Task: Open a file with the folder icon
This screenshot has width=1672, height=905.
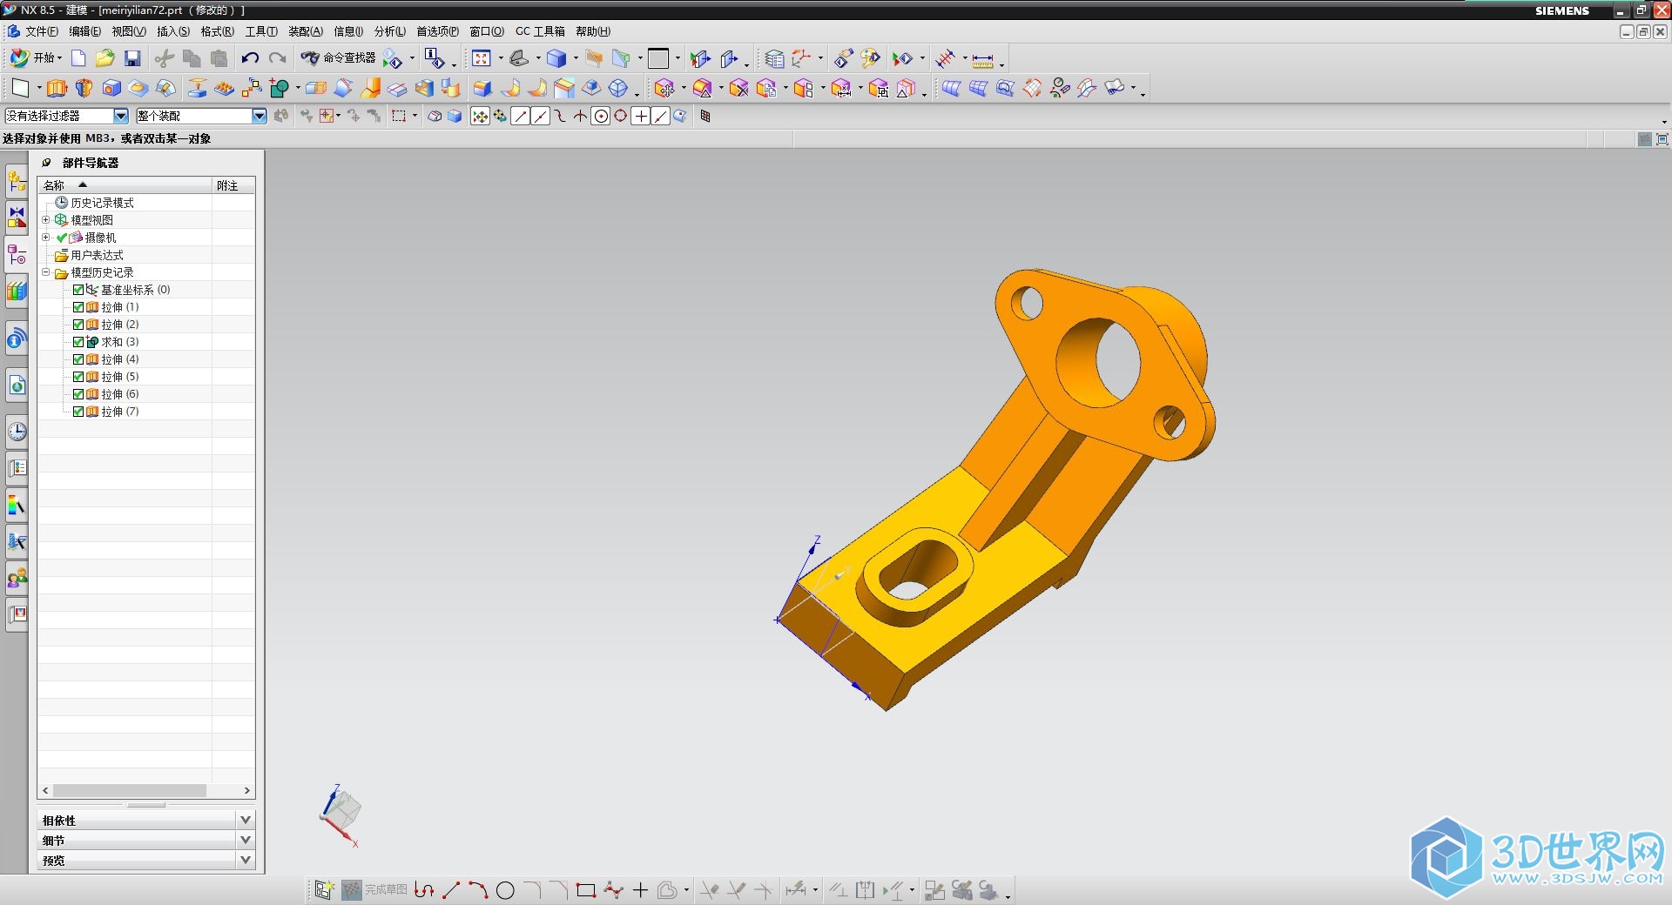Action: 104,58
